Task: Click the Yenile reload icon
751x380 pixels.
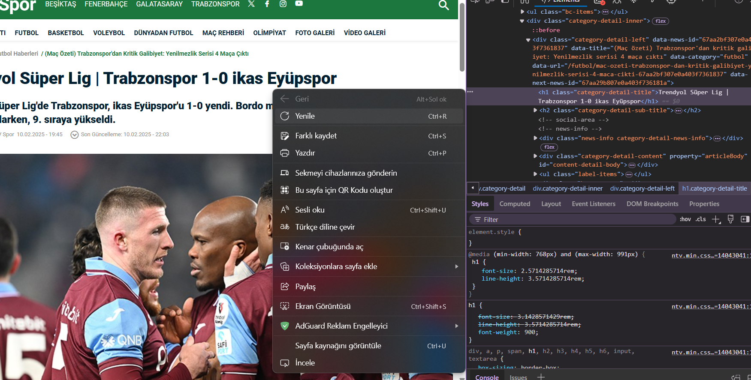Action: pyautogui.click(x=285, y=116)
